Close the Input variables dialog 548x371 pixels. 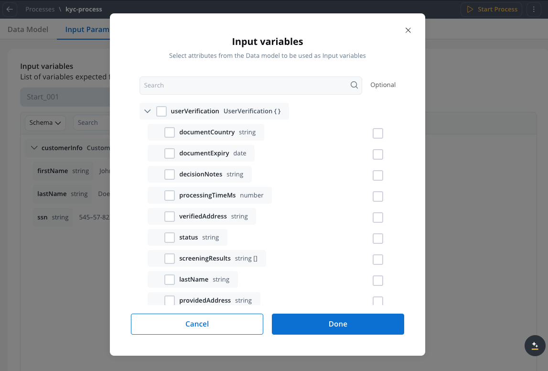pos(408,30)
